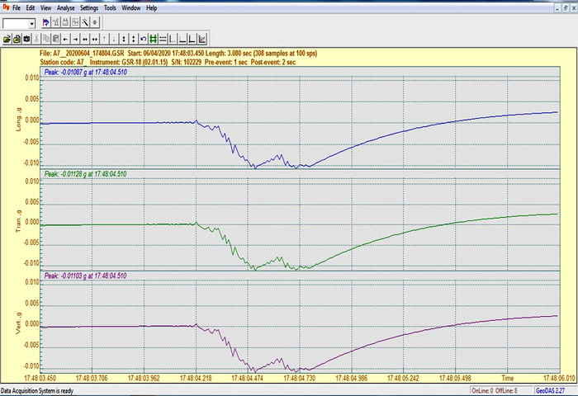The width and height of the screenshot is (578, 396).
Task: Open the Analyse menu
Action: (x=65, y=7)
